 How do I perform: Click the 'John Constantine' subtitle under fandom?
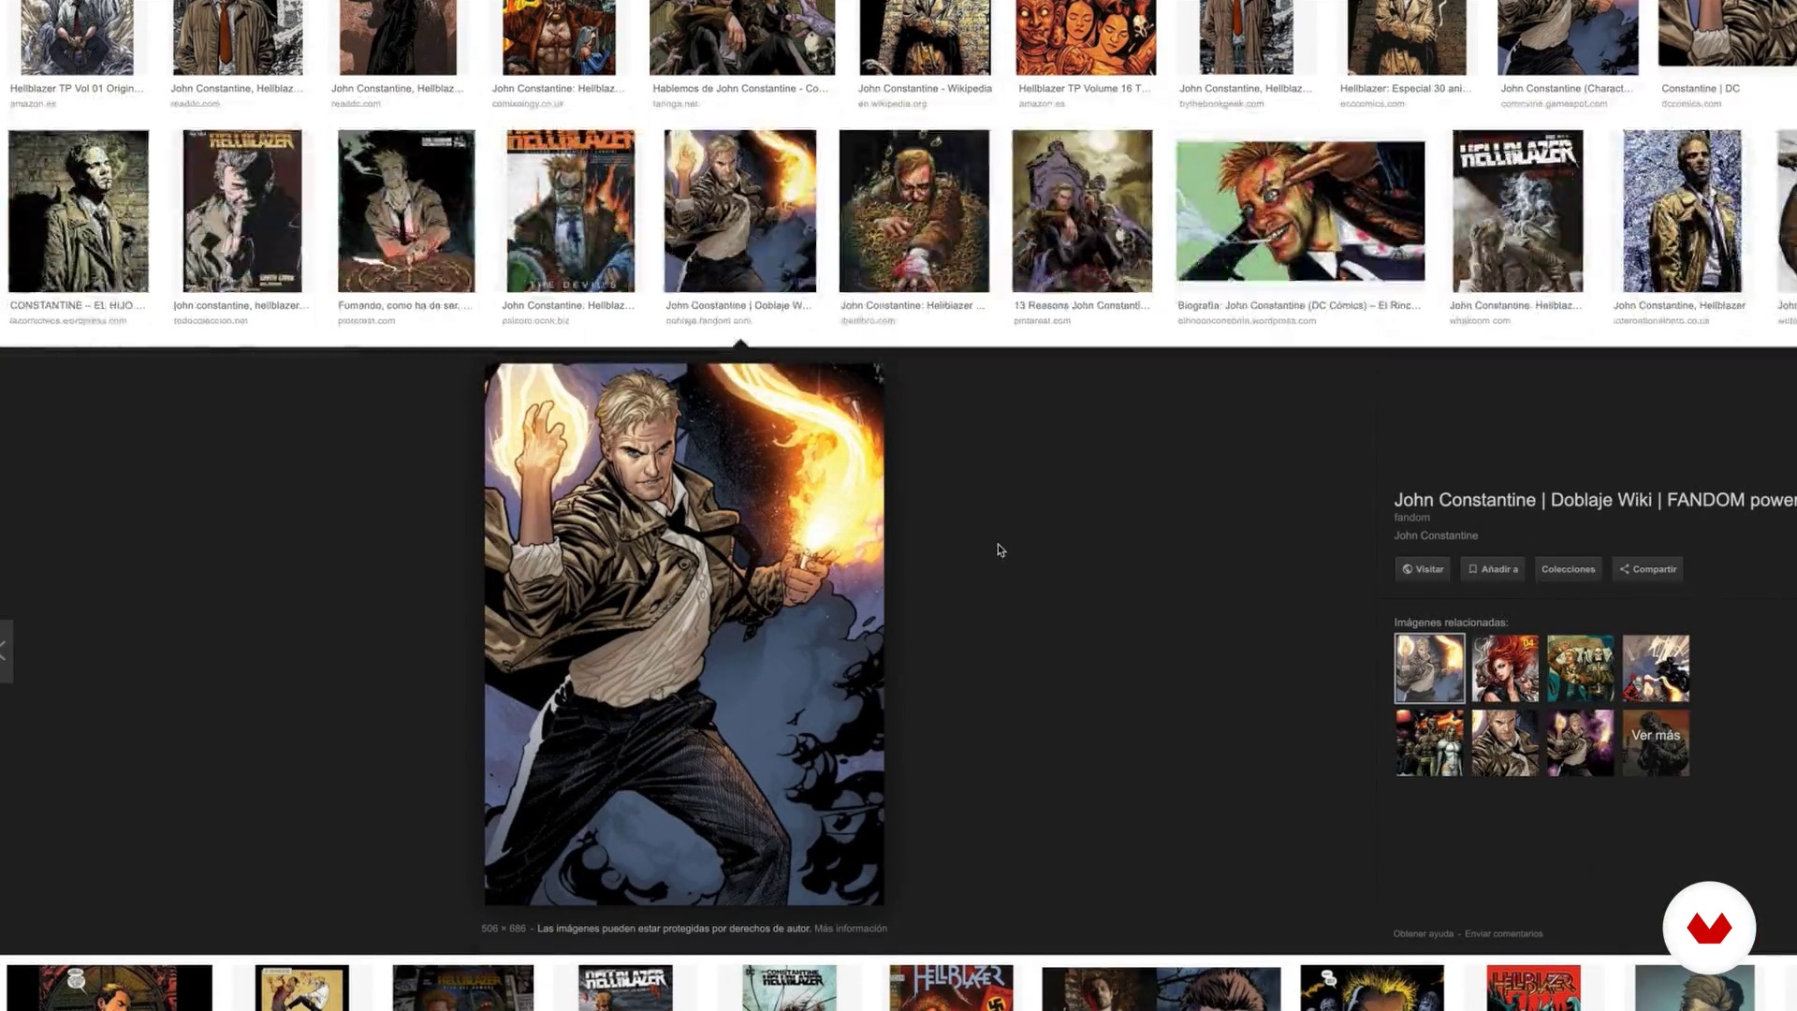(1436, 535)
